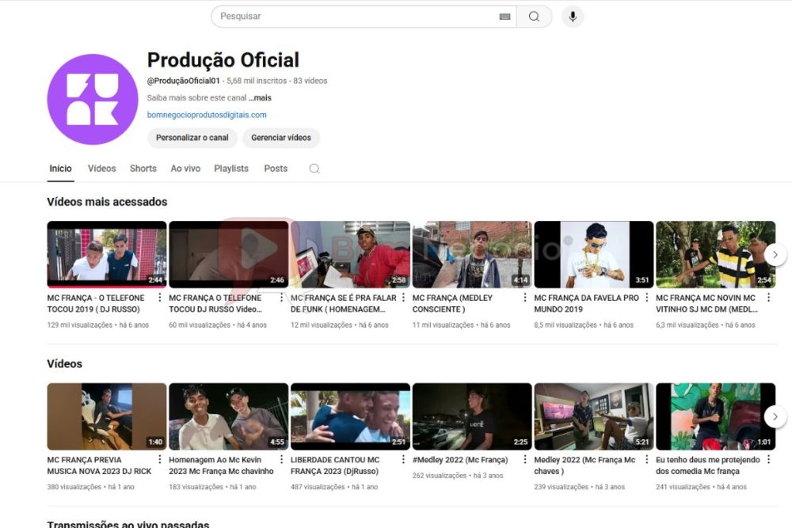Show next most-viewed videos arrow

point(775,254)
